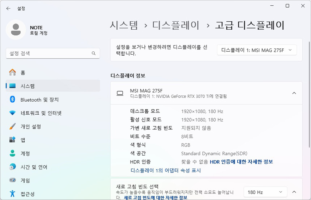Click the Apps icon in sidebar

(13, 140)
